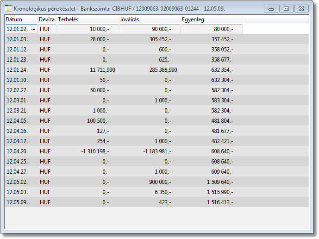
Task: Click the 90 000,- credit field
Action: pos(150,29)
